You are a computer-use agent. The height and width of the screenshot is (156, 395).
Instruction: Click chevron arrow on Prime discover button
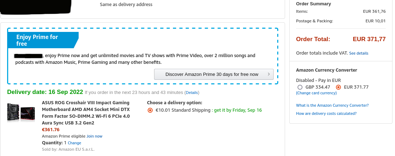269,74
